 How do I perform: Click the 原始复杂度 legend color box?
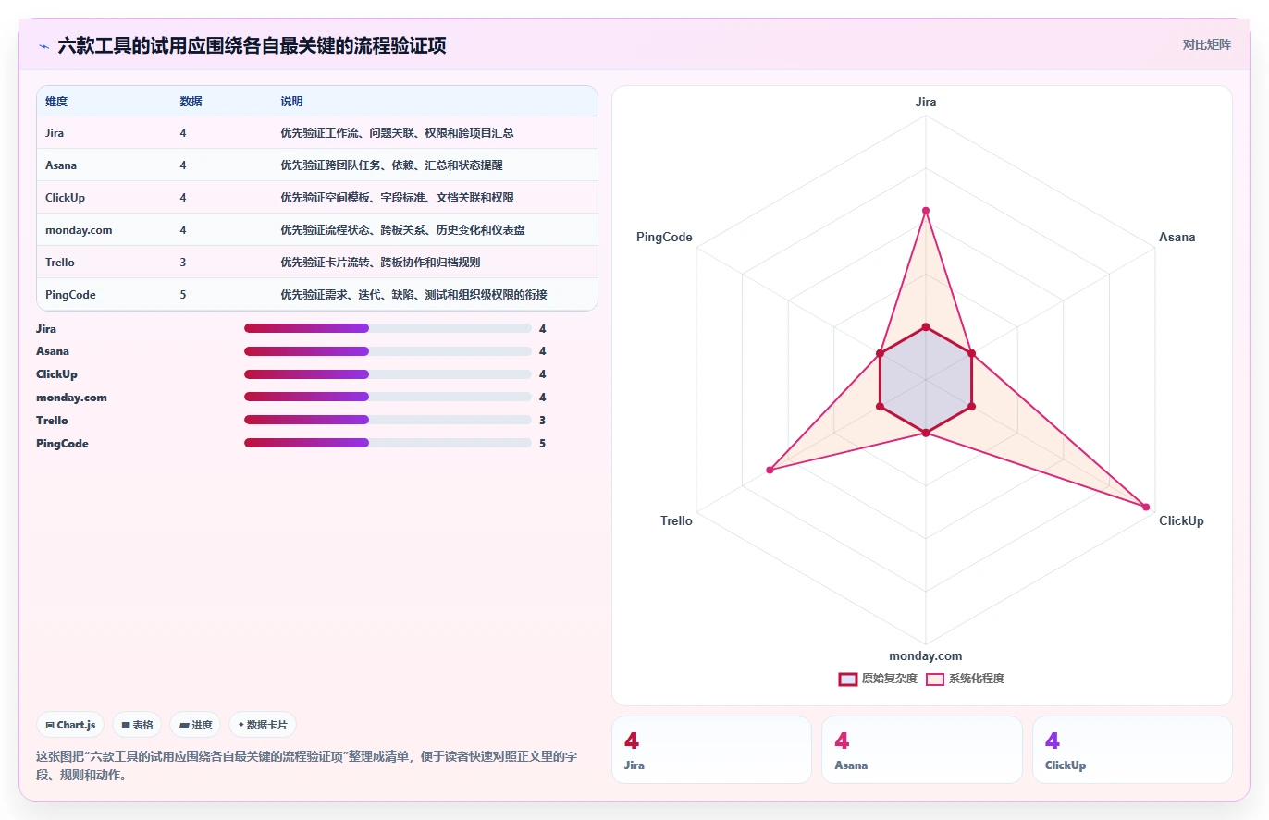coord(847,679)
